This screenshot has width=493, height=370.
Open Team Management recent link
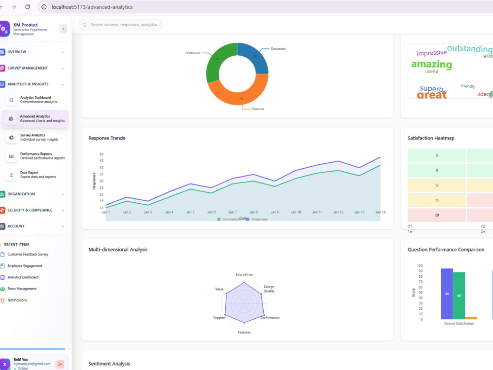[x=22, y=289]
